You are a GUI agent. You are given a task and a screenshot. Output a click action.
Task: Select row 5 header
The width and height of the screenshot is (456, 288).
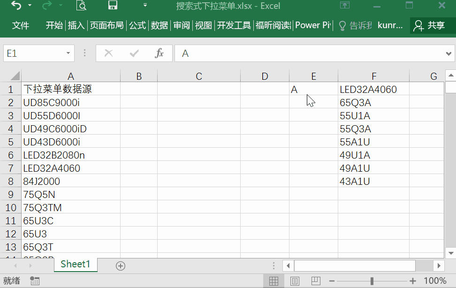click(10, 142)
